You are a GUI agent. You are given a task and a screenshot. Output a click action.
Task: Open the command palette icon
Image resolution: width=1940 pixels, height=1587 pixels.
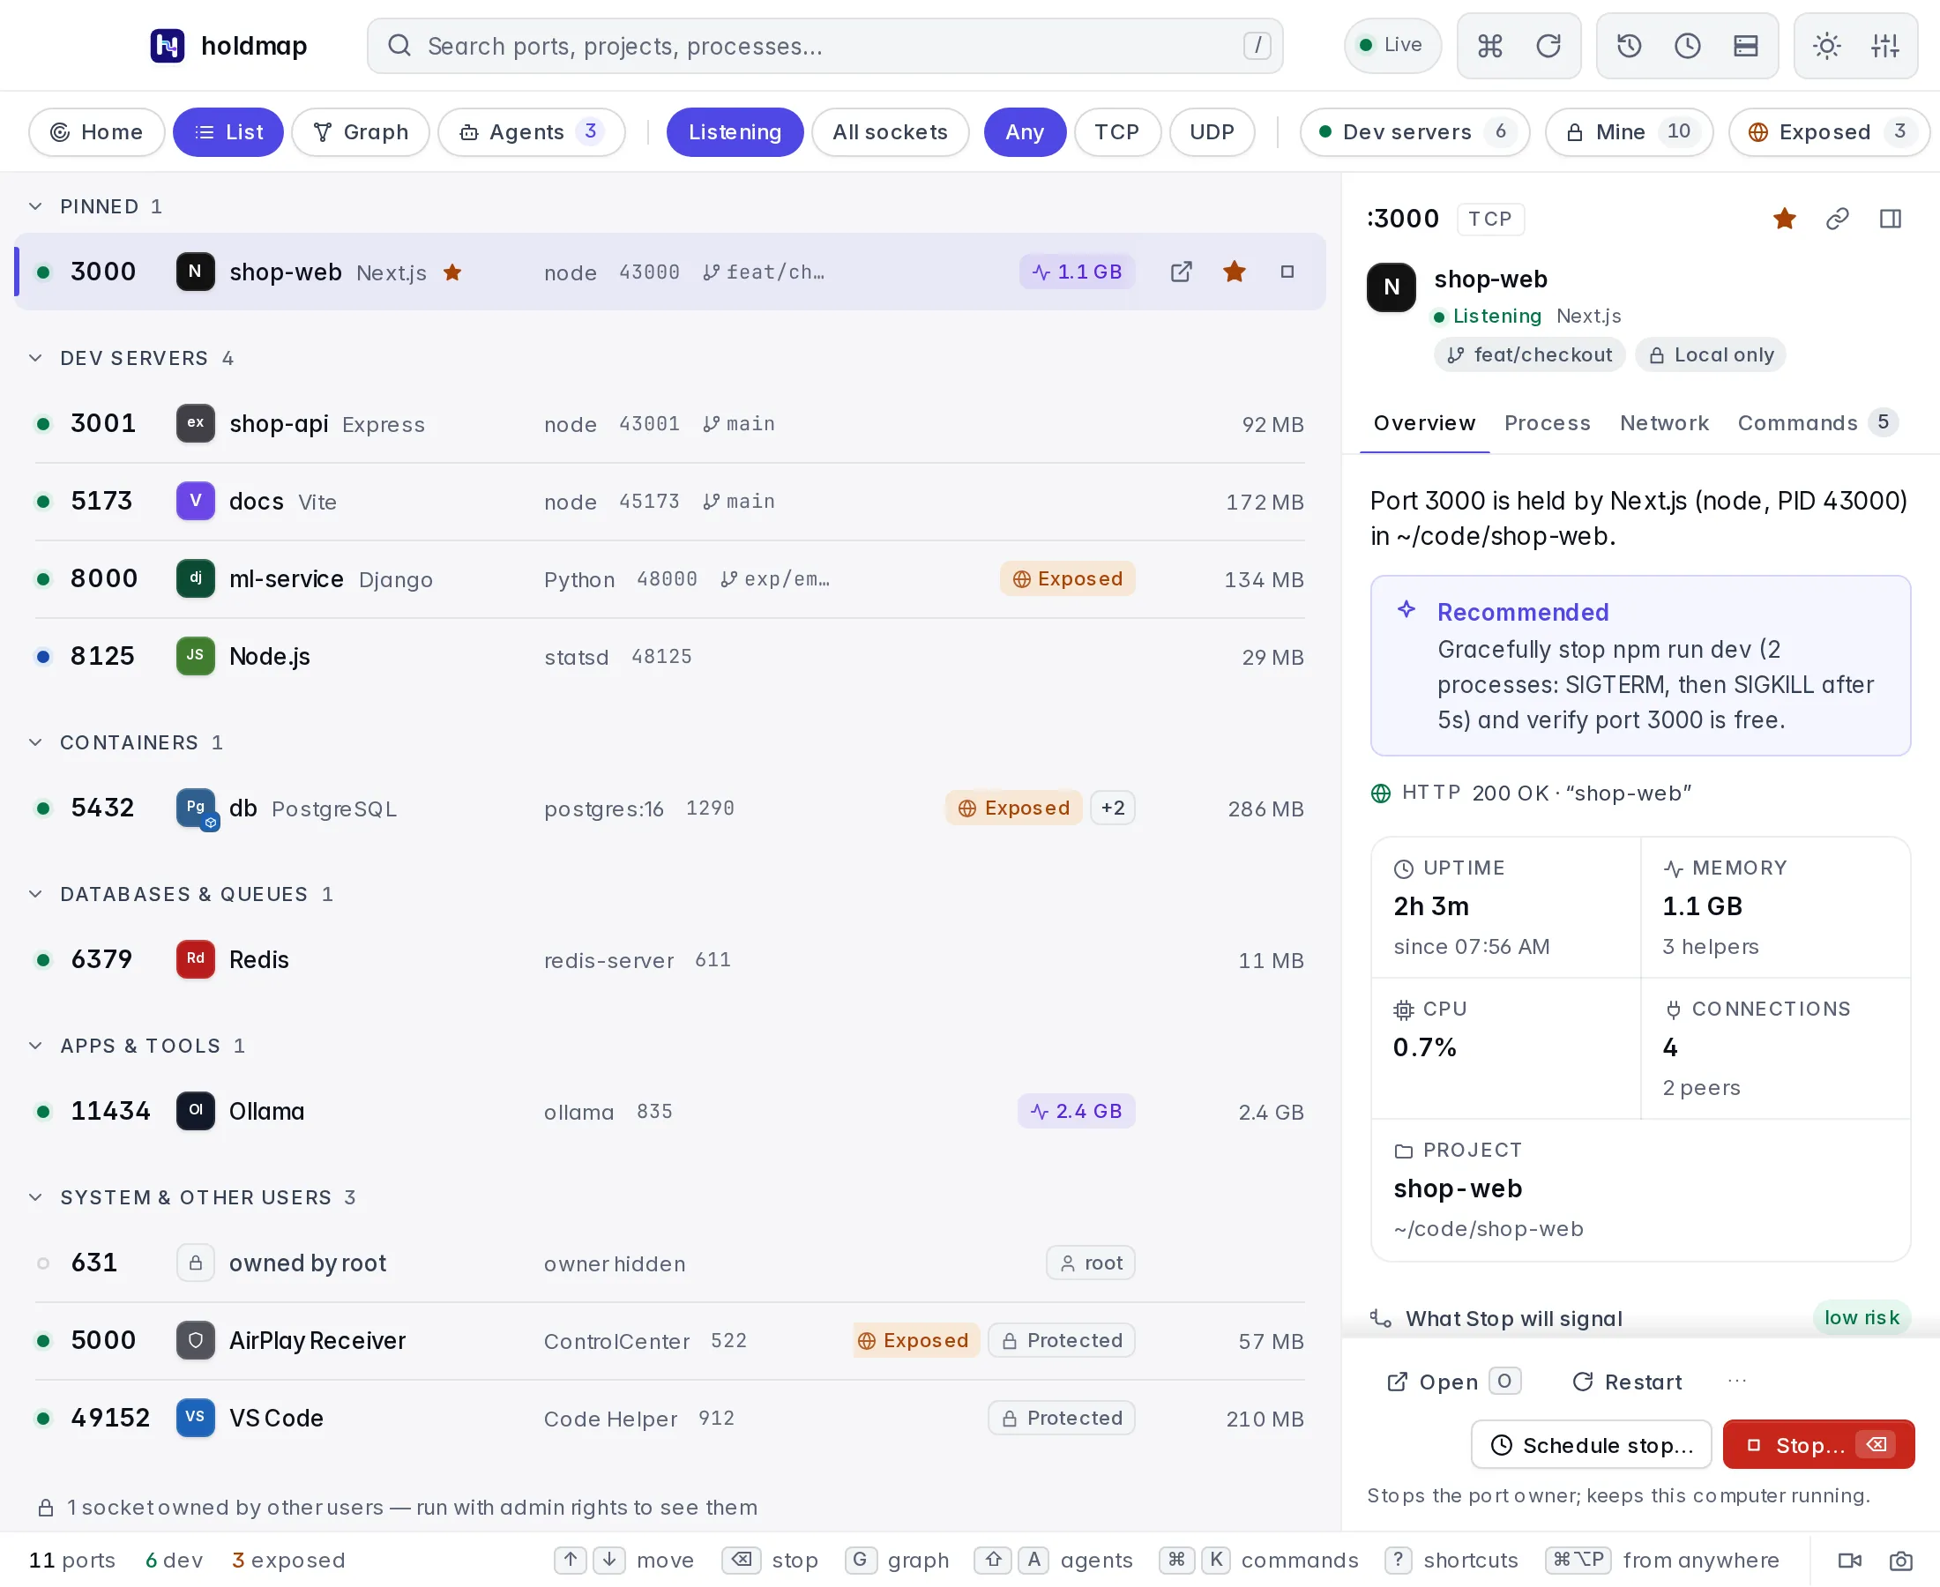pos(1489,46)
